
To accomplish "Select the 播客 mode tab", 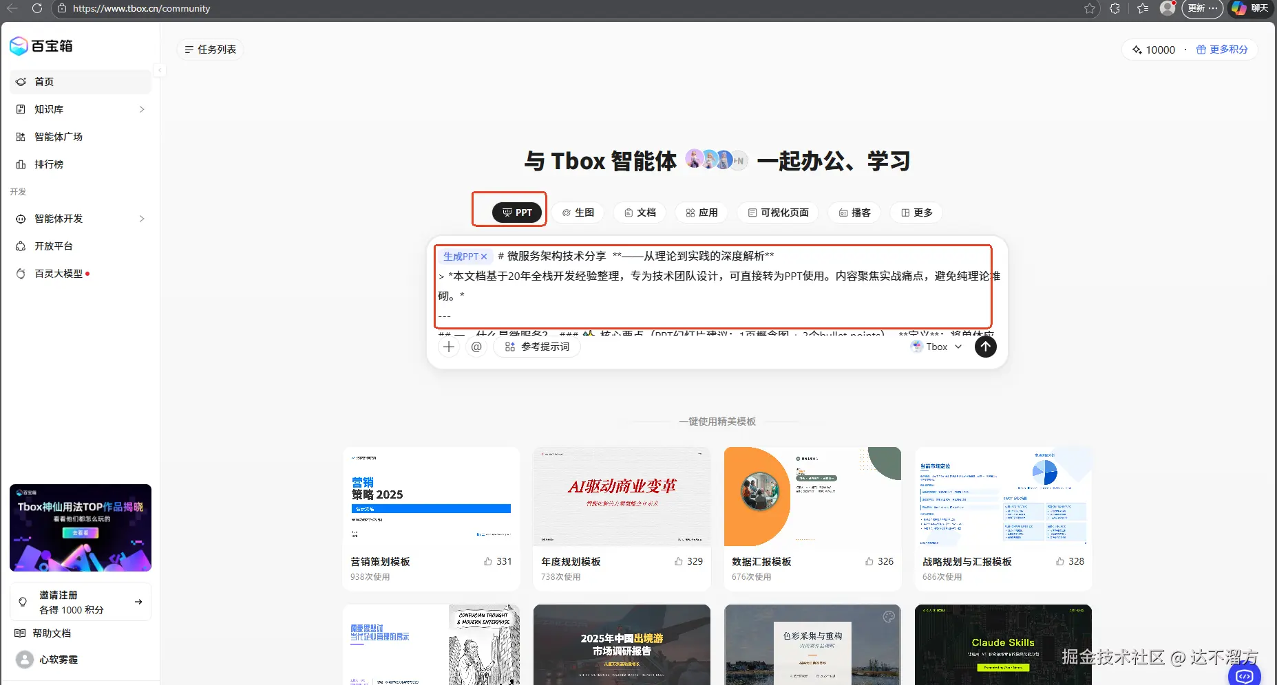I will [x=854, y=213].
